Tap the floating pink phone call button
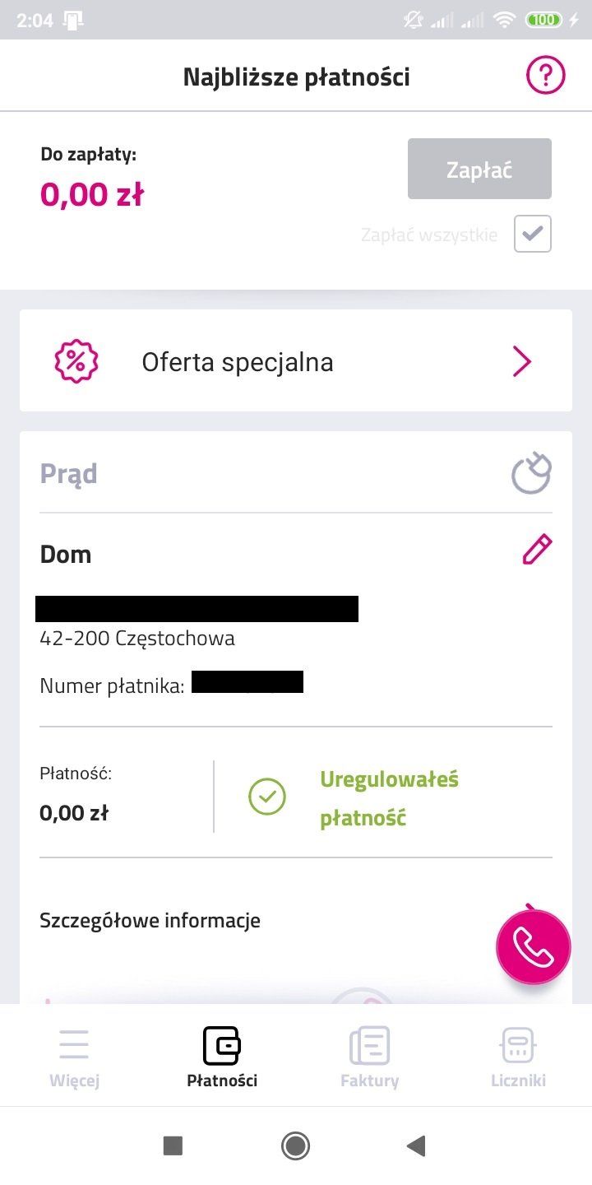The width and height of the screenshot is (592, 1185). 533,946
